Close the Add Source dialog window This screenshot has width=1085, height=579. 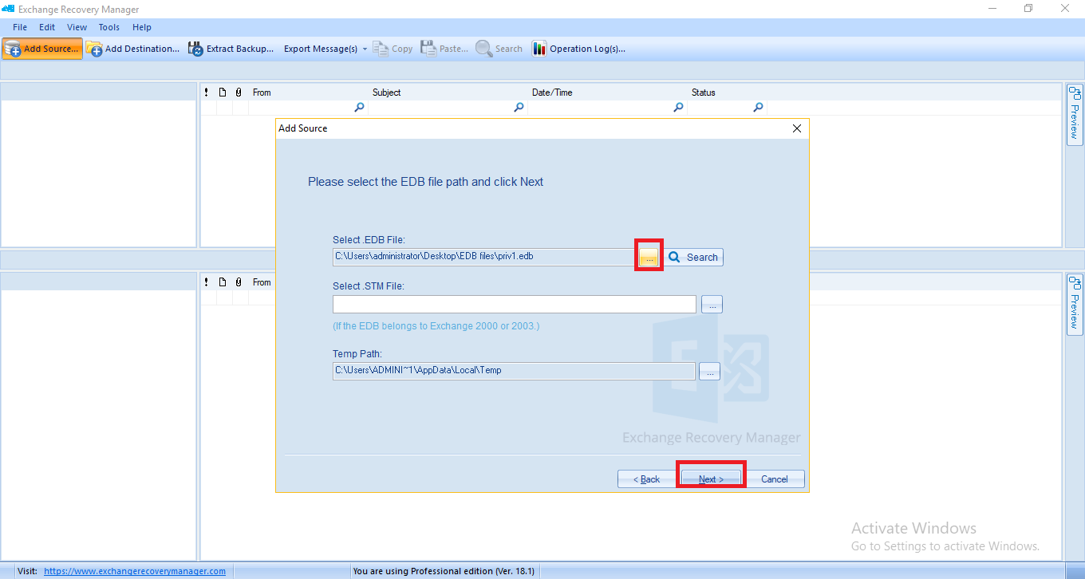(796, 128)
